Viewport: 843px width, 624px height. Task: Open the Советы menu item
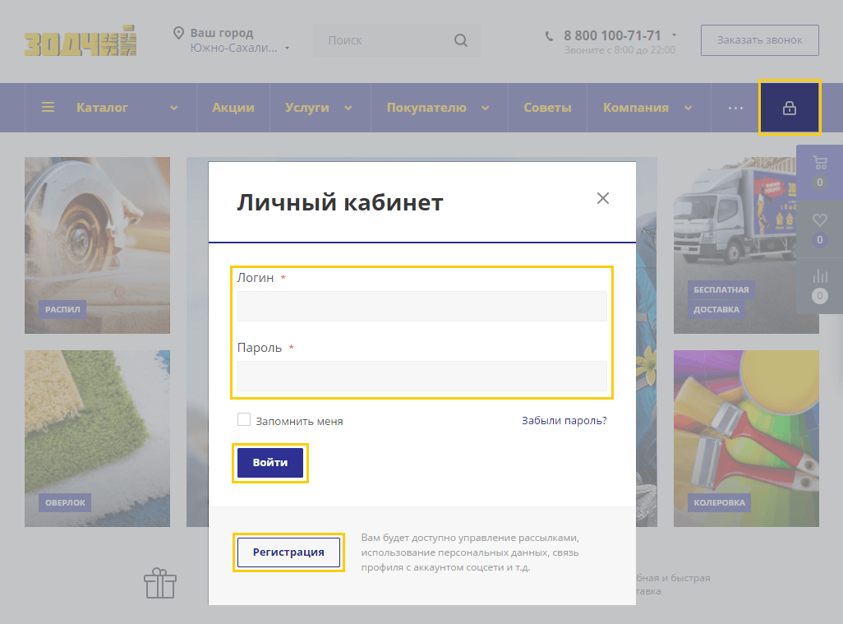coord(547,108)
